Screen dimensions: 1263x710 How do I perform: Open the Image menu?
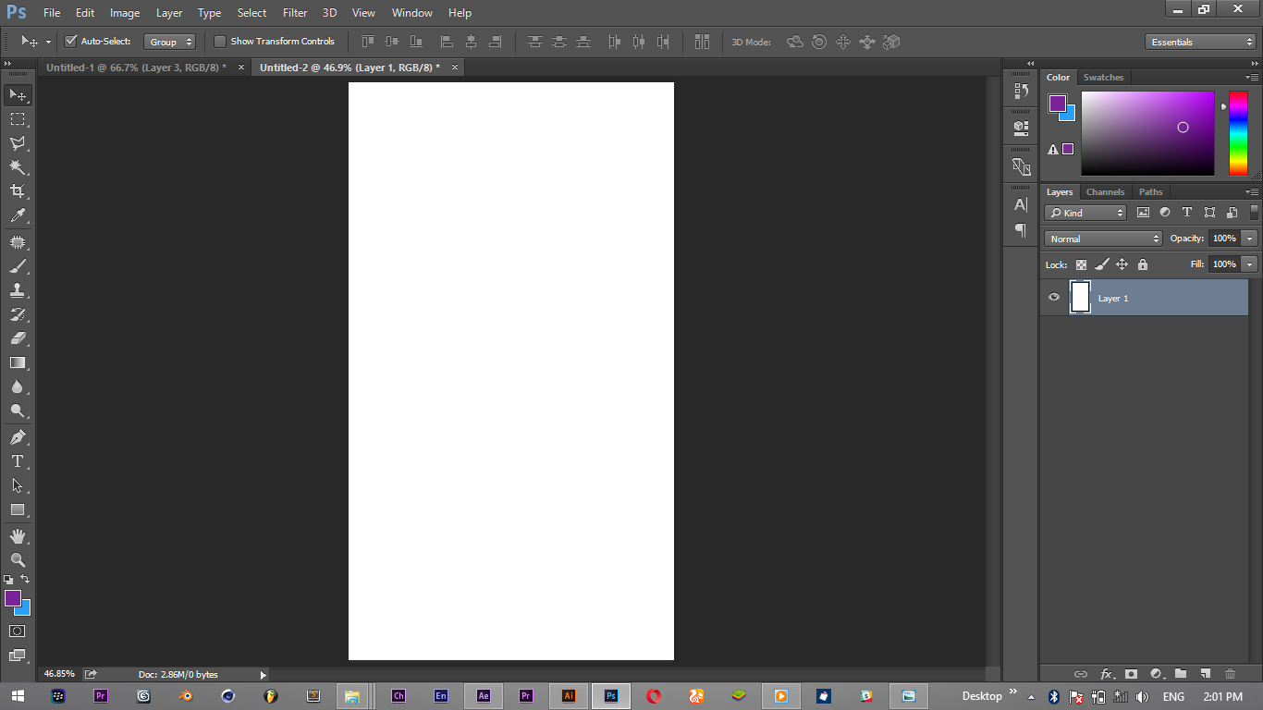125,13
